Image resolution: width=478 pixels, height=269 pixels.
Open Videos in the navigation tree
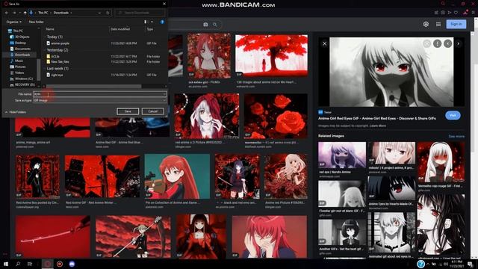coord(17,72)
